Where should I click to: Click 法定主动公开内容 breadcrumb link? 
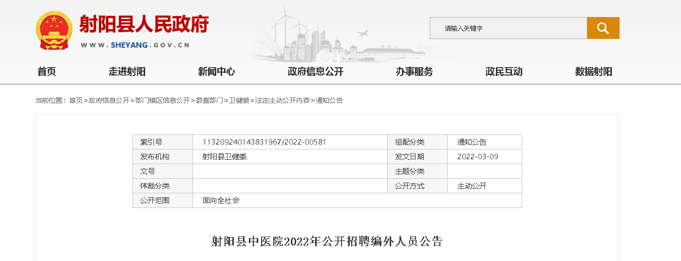[x=283, y=100]
